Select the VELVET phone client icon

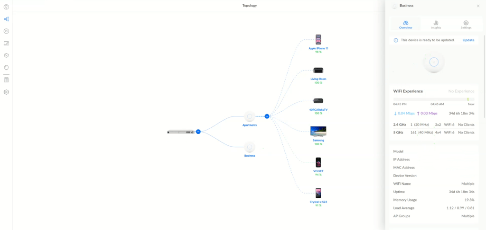318,162
